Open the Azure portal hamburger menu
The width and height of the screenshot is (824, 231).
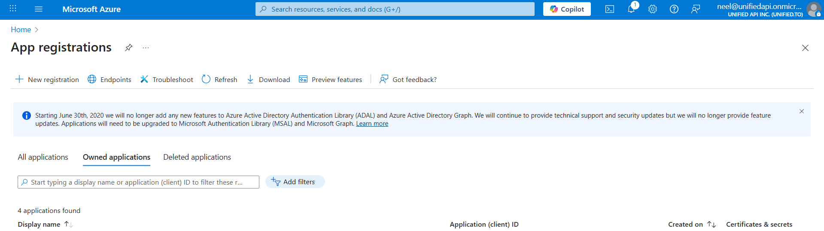(x=39, y=9)
